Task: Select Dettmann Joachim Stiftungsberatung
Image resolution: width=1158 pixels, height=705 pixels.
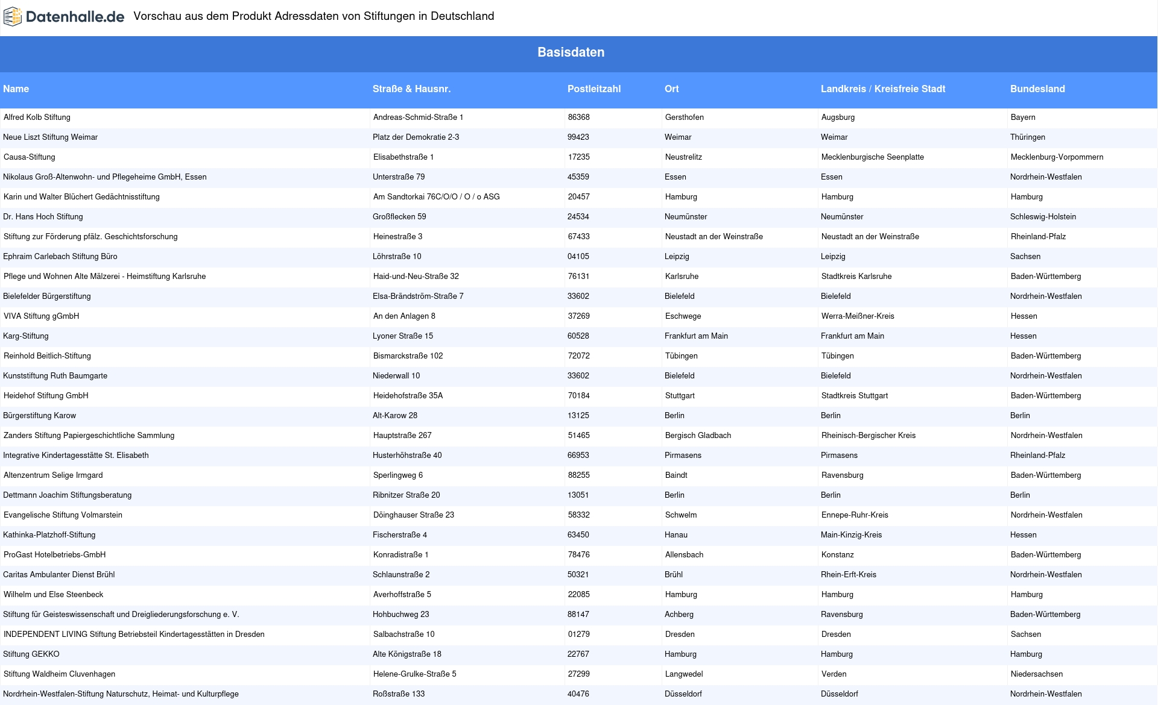Action: coord(68,495)
